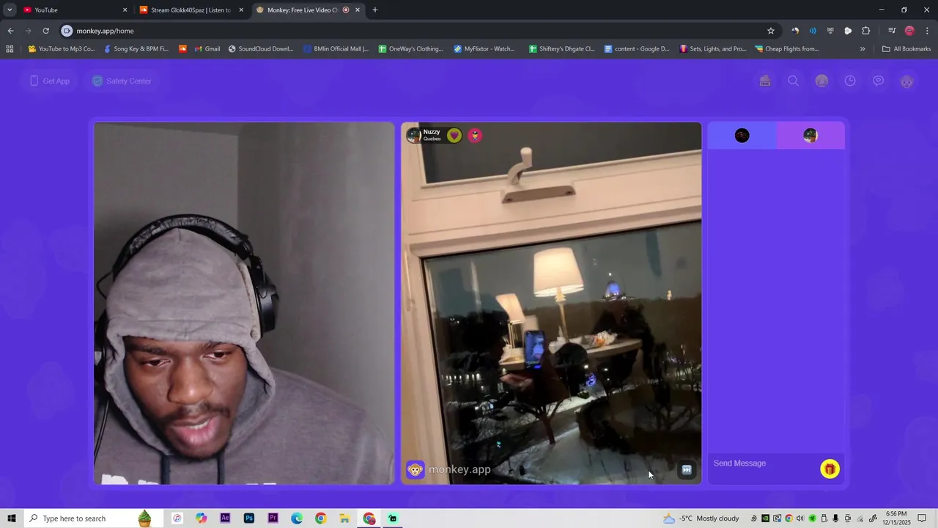Bookmark this page with the star
Viewport: 938px width, 528px height.
click(771, 31)
